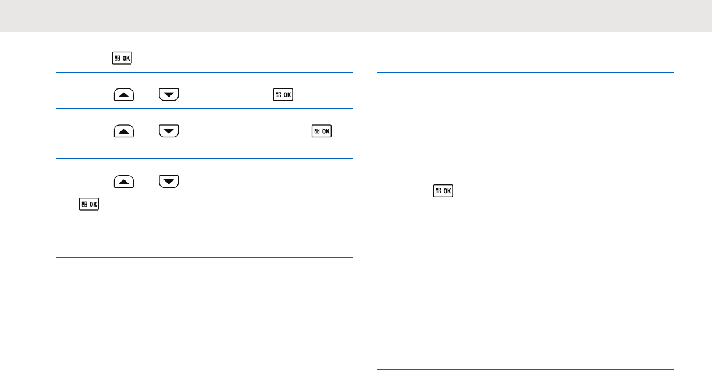712x370 pixels.
Task: Click third blue divider in left column
Action: pos(204,159)
